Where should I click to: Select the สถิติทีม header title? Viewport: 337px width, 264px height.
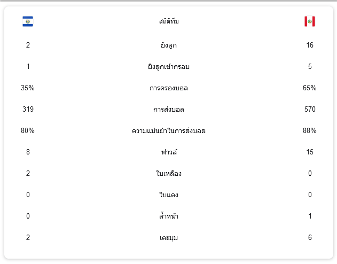(169, 21)
